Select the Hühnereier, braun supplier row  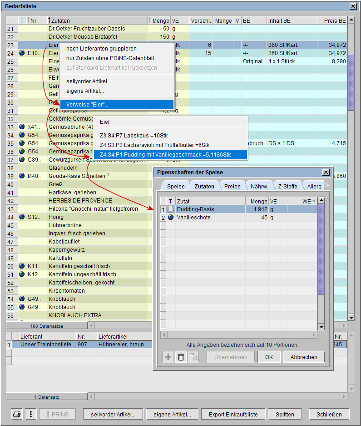[x=120, y=345]
